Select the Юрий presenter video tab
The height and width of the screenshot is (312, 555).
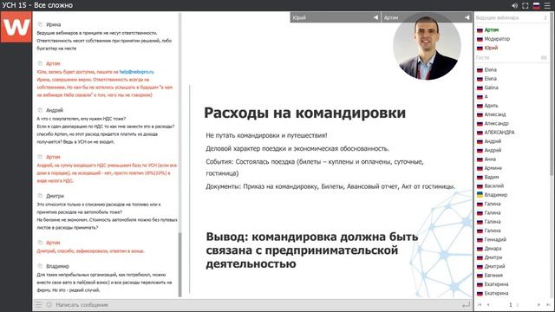336,17
